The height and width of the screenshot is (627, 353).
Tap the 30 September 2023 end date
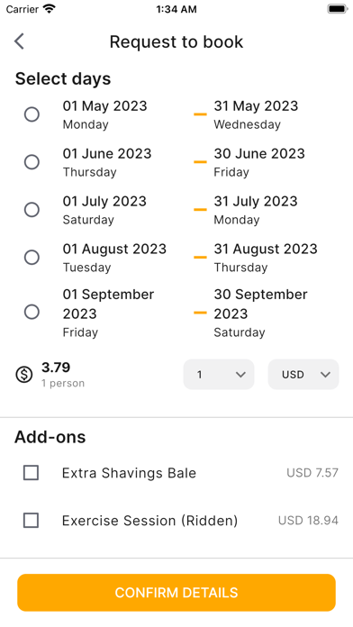click(x=260, y=304)
